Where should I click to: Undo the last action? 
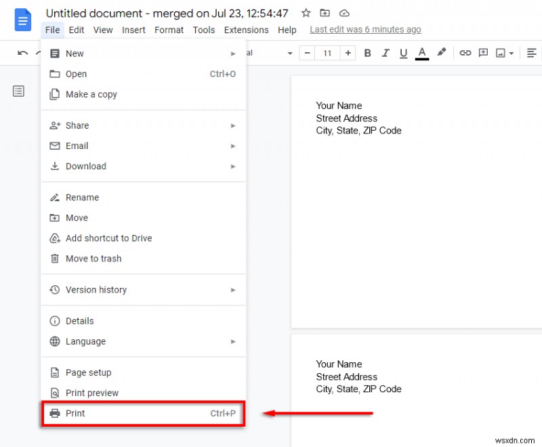[23, 52]
